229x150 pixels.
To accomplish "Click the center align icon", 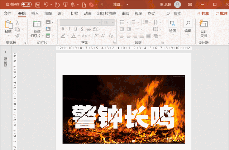I will [x=129, y=36].
